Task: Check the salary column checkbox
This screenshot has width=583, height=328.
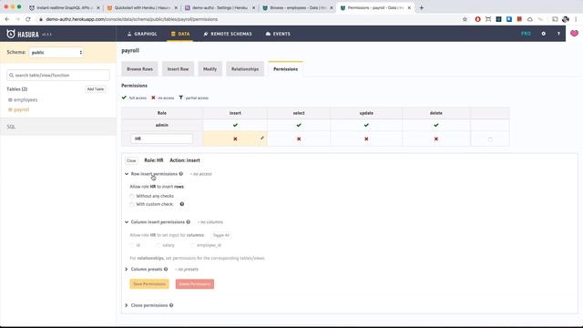Action: pyautogui.click(x=158, y=245)
